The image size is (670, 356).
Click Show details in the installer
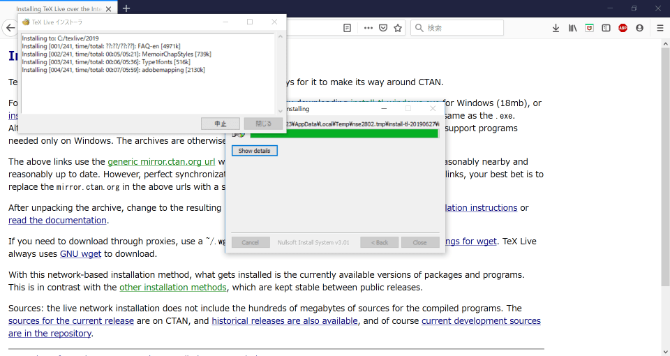click(255, 151)
